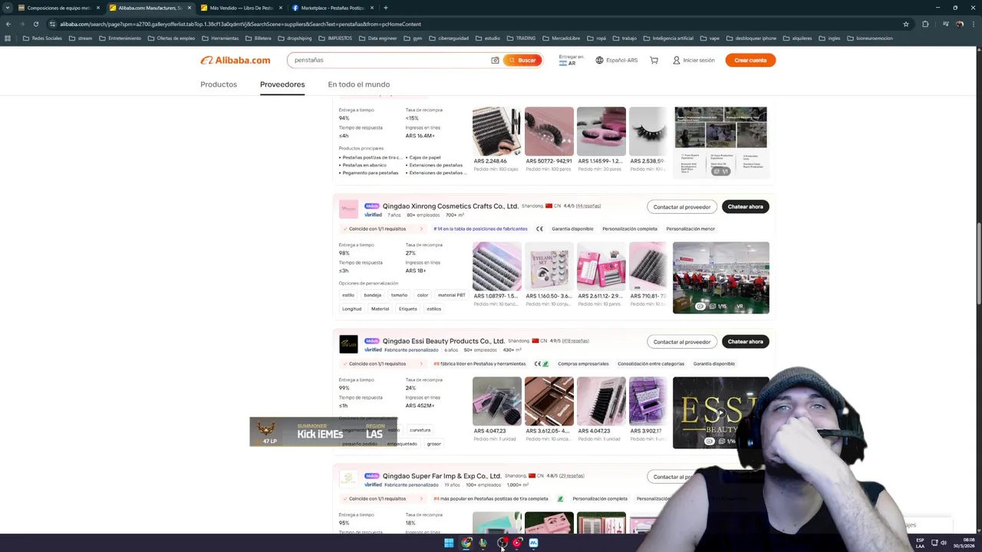Viewport: 982px width, 552px height.
Task: Open browser extensions puzzle icon
Action: [x=925, y=24]
